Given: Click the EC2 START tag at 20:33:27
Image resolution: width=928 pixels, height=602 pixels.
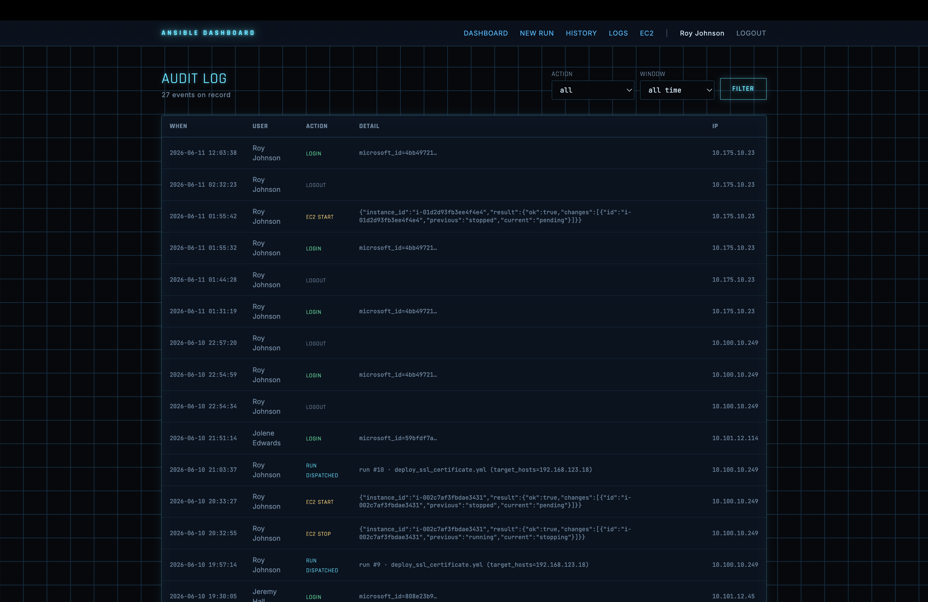Looking at the screenshot, I should point(320,502).
